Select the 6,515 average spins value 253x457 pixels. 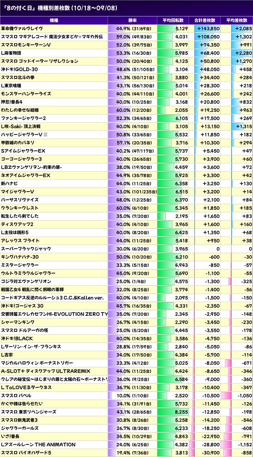coord(182,191)
